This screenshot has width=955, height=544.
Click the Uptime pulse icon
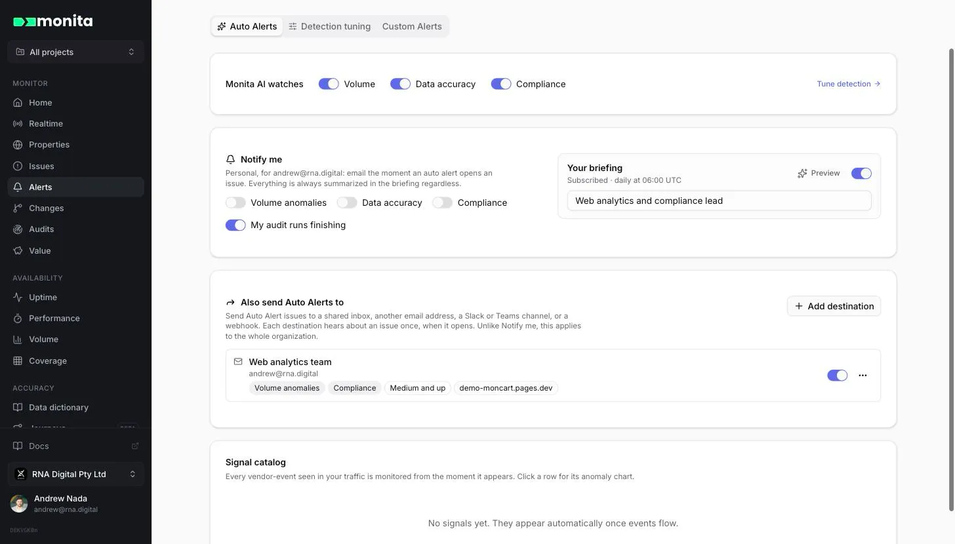[x=18, y=298]
